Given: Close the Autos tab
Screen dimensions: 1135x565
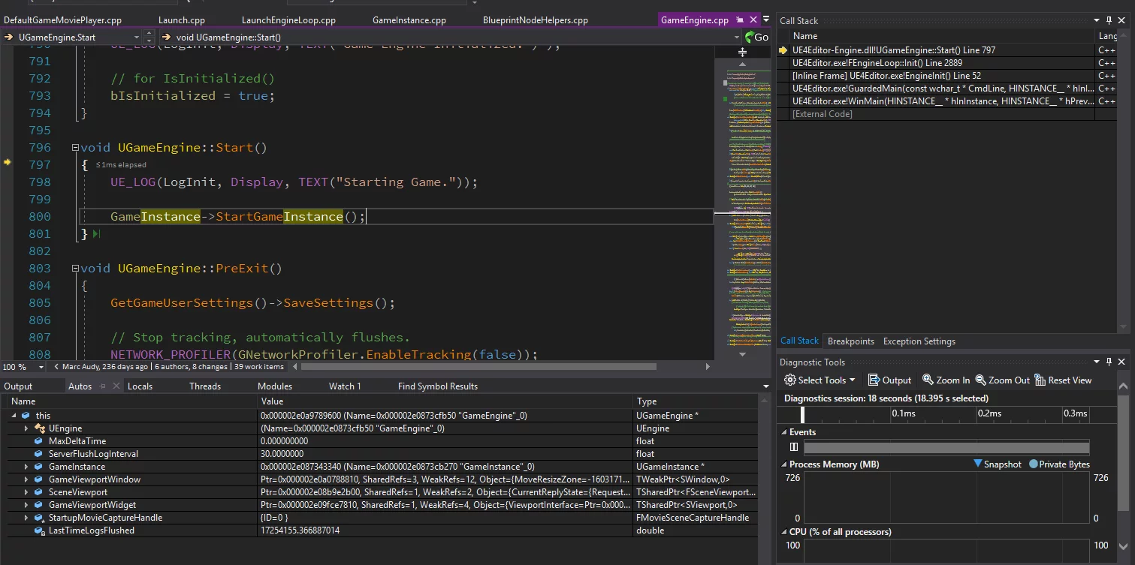Looking at the screenshot, I should [x=116, y=386].
